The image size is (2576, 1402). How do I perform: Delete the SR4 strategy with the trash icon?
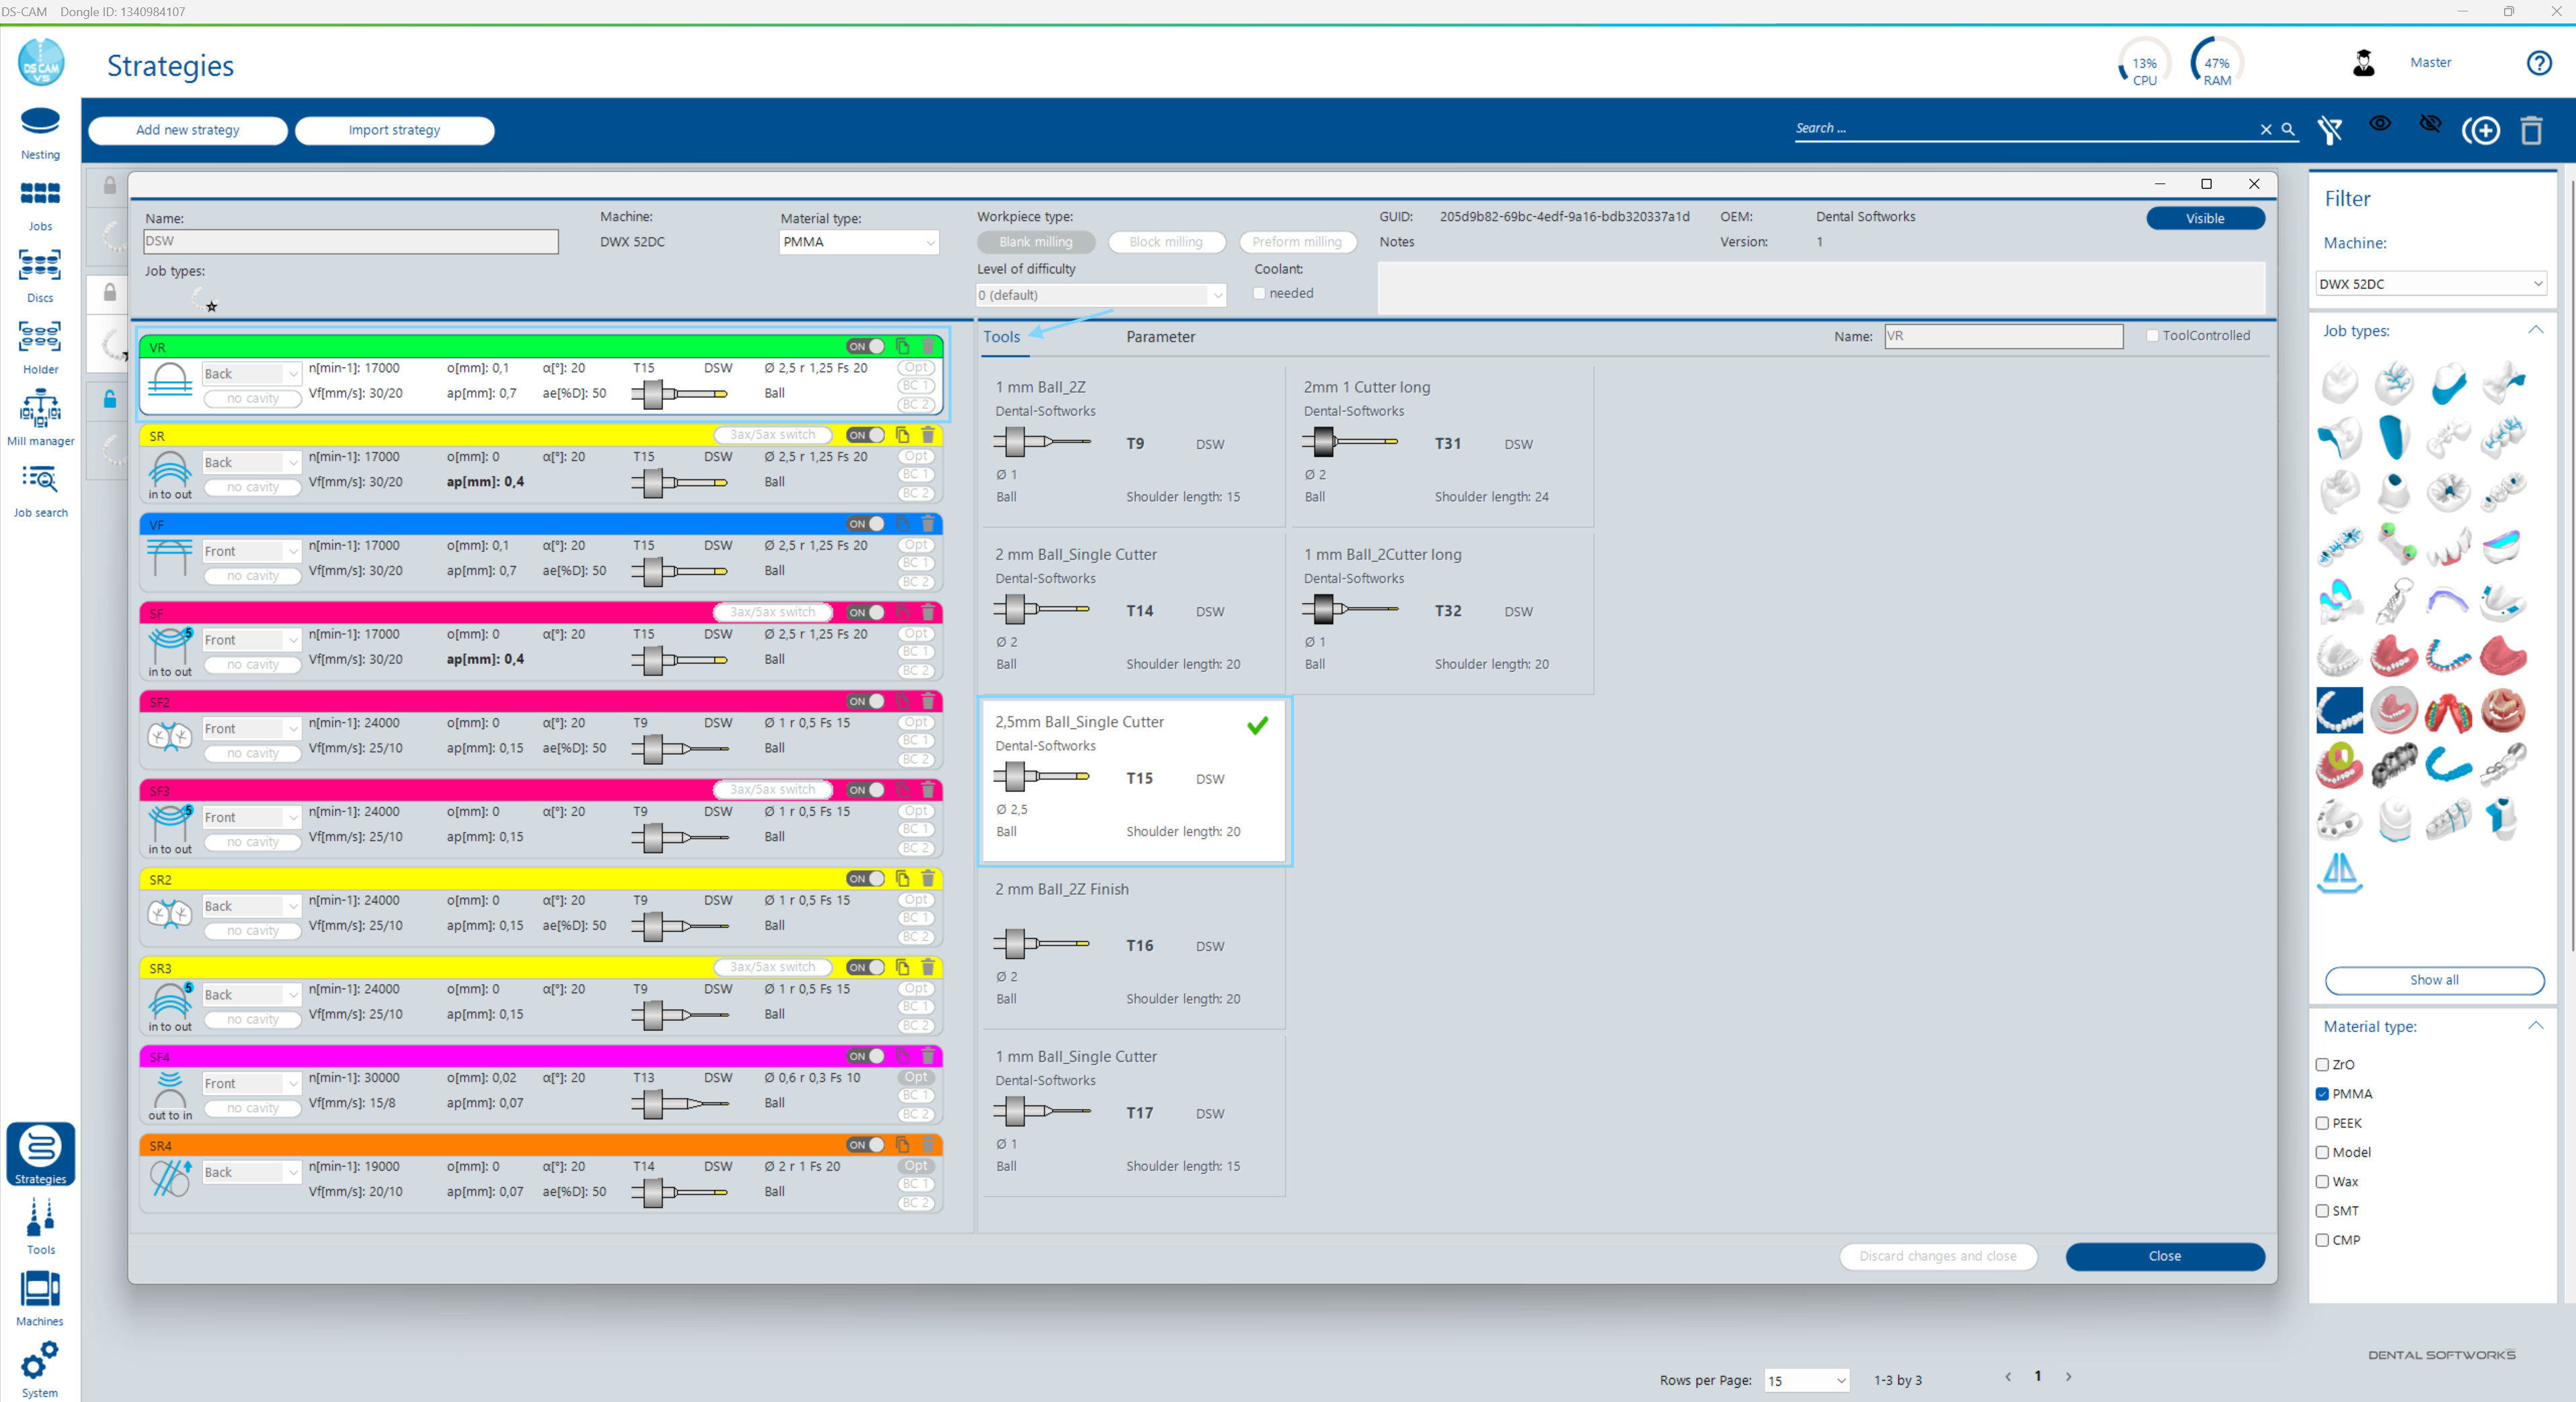[929, 1145]
